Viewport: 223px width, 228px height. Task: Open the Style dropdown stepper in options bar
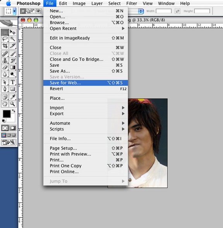[141, 11]
